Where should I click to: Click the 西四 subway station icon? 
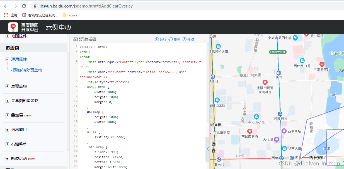tap(278, 73)
